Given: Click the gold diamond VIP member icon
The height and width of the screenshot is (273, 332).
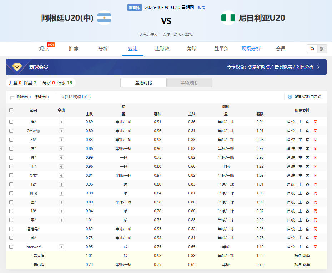Looking at the screenshot, I should [x=17, y=67].
